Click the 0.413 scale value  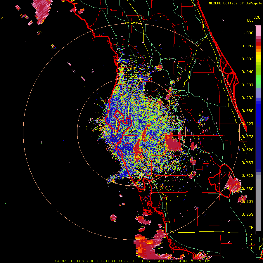[248, 176]
